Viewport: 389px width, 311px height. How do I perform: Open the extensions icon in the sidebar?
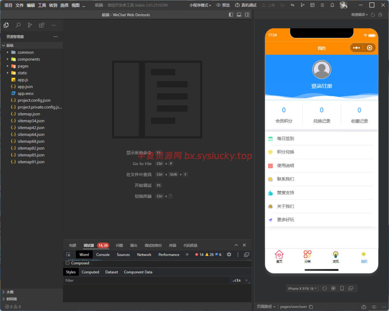pos(41,25)
